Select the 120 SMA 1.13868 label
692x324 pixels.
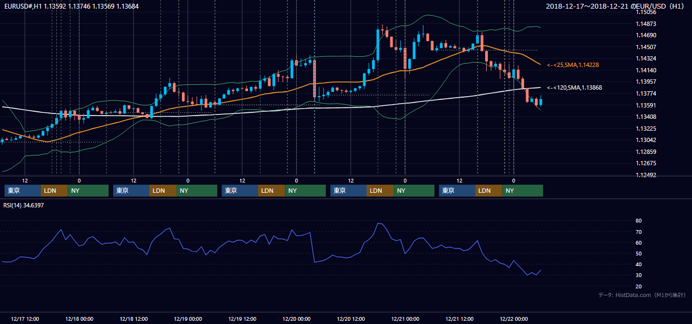coord(575,87)
